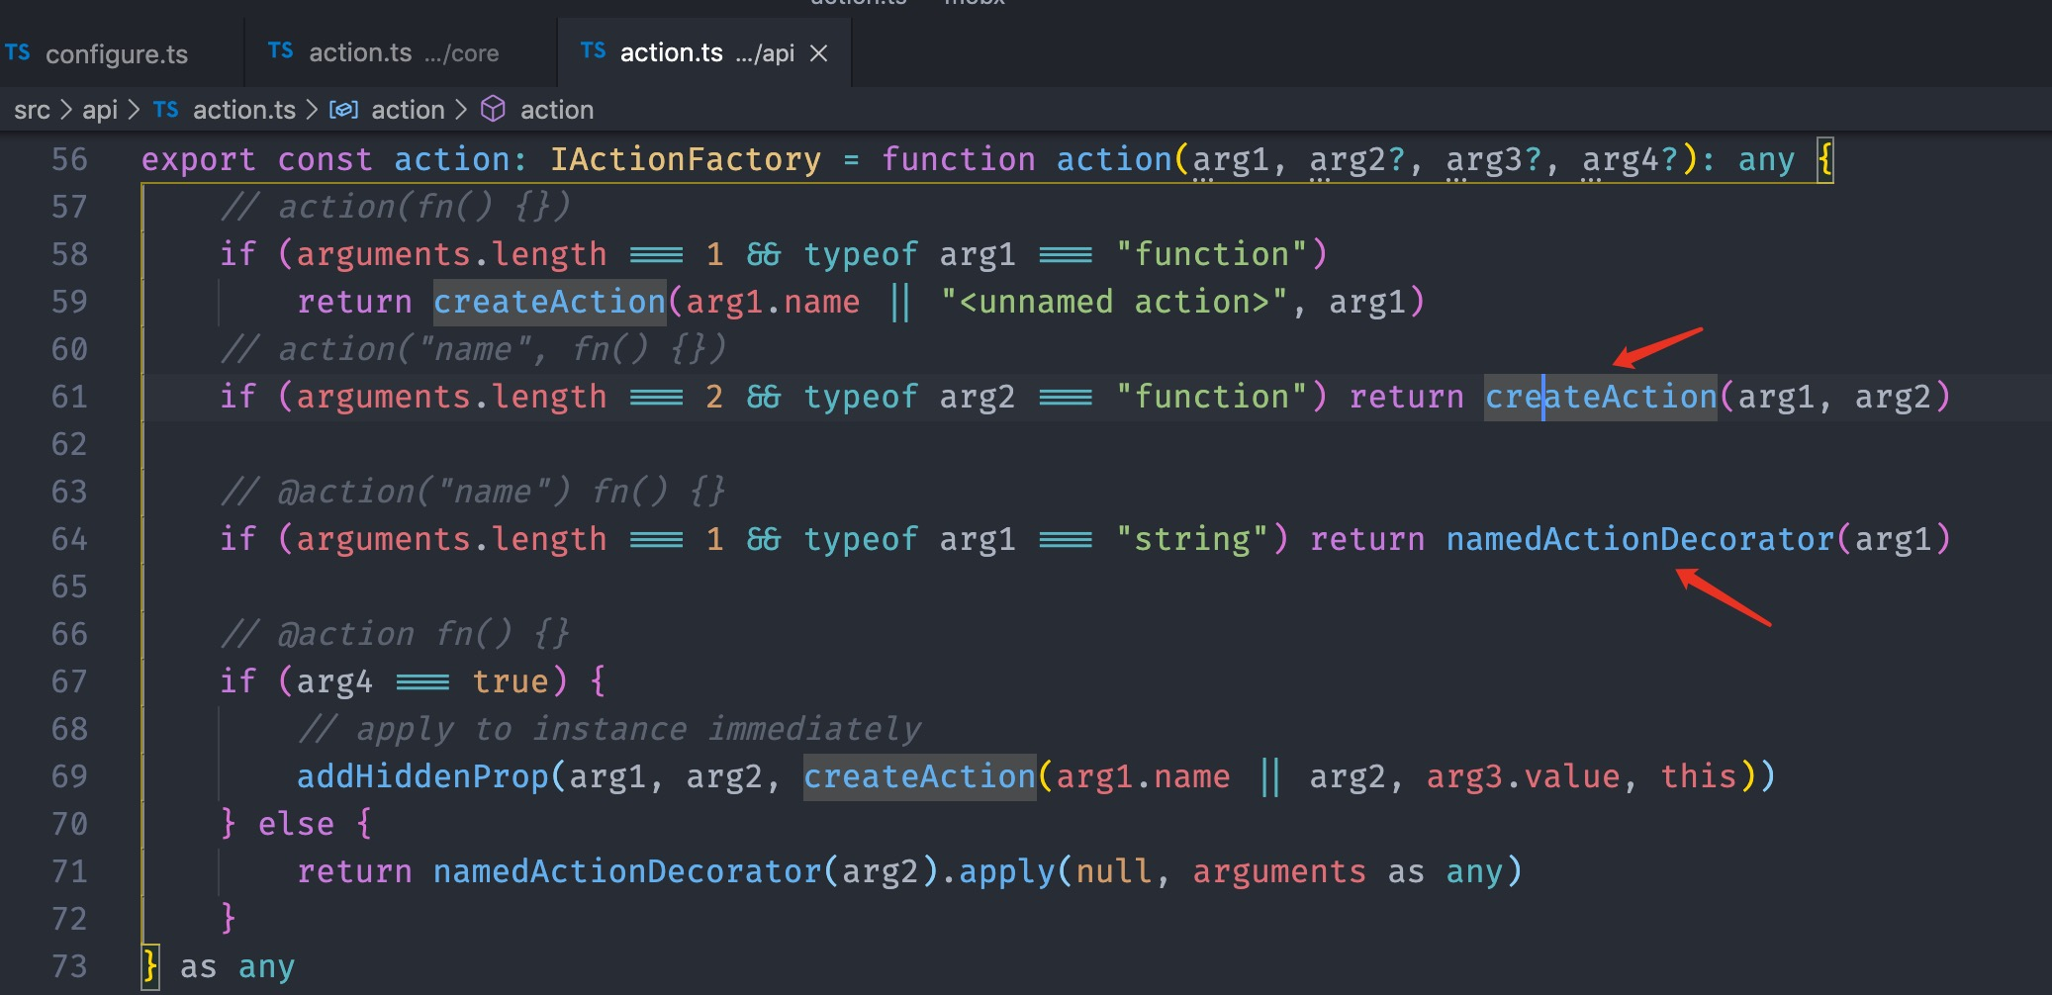Close the action.ts .../api tab
The image size is (2052, 995).
[818, 53]
